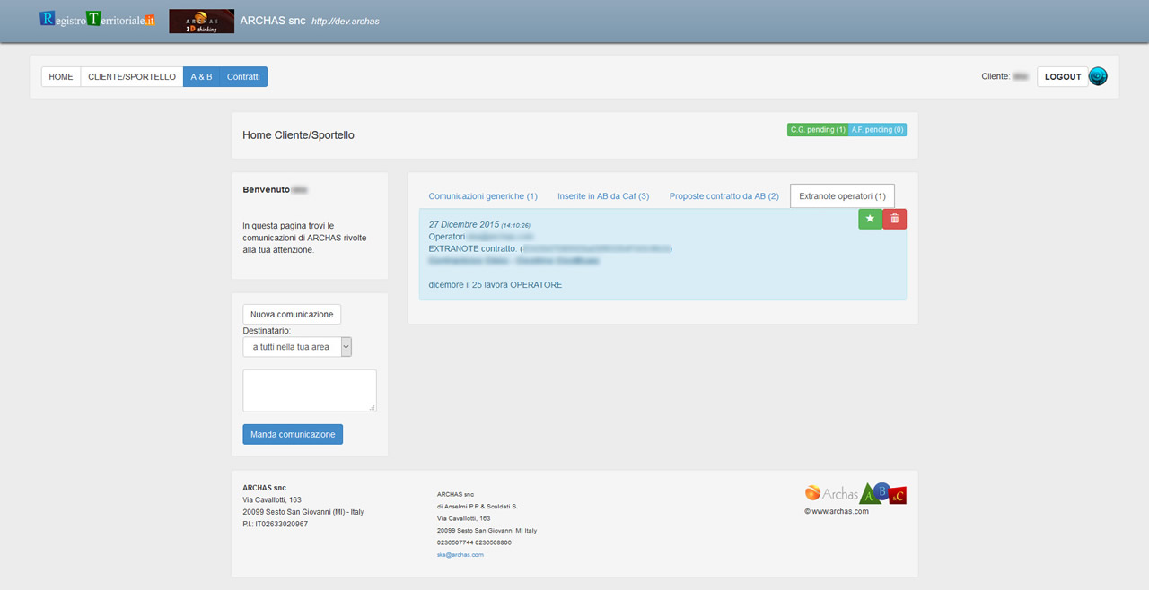Screen dimensions: 1149x590
Task: Delete the message with red trash icon
Action: click(894, 219)
